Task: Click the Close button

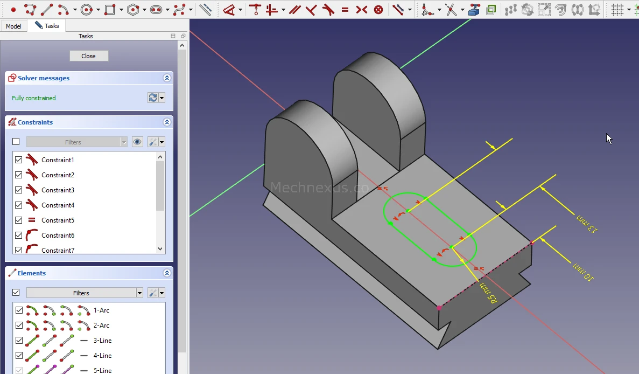Action: [89, 56]
